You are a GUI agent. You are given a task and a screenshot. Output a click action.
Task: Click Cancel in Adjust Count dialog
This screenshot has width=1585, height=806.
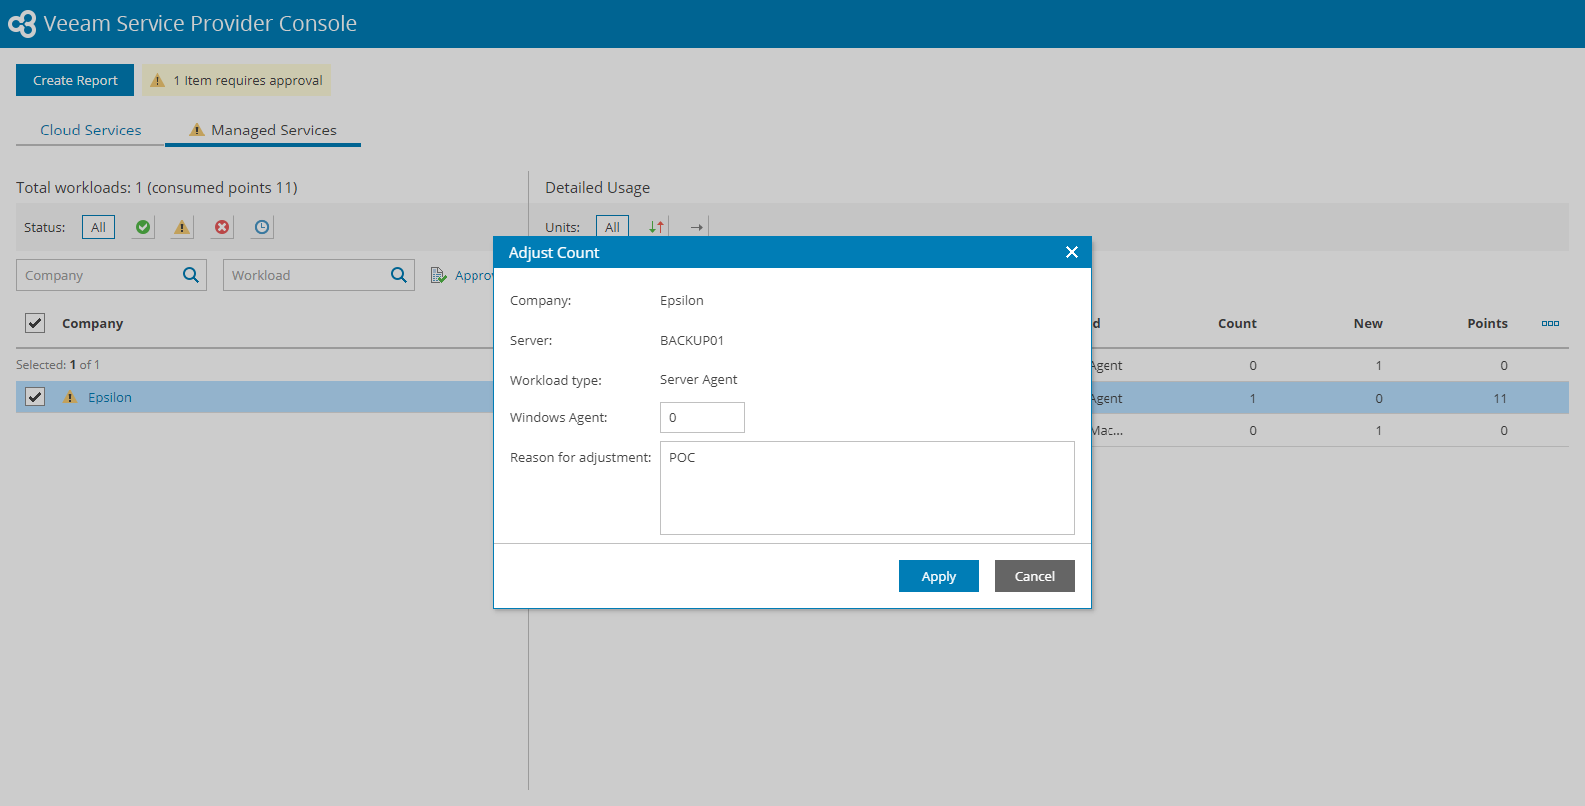[1035, 576]
